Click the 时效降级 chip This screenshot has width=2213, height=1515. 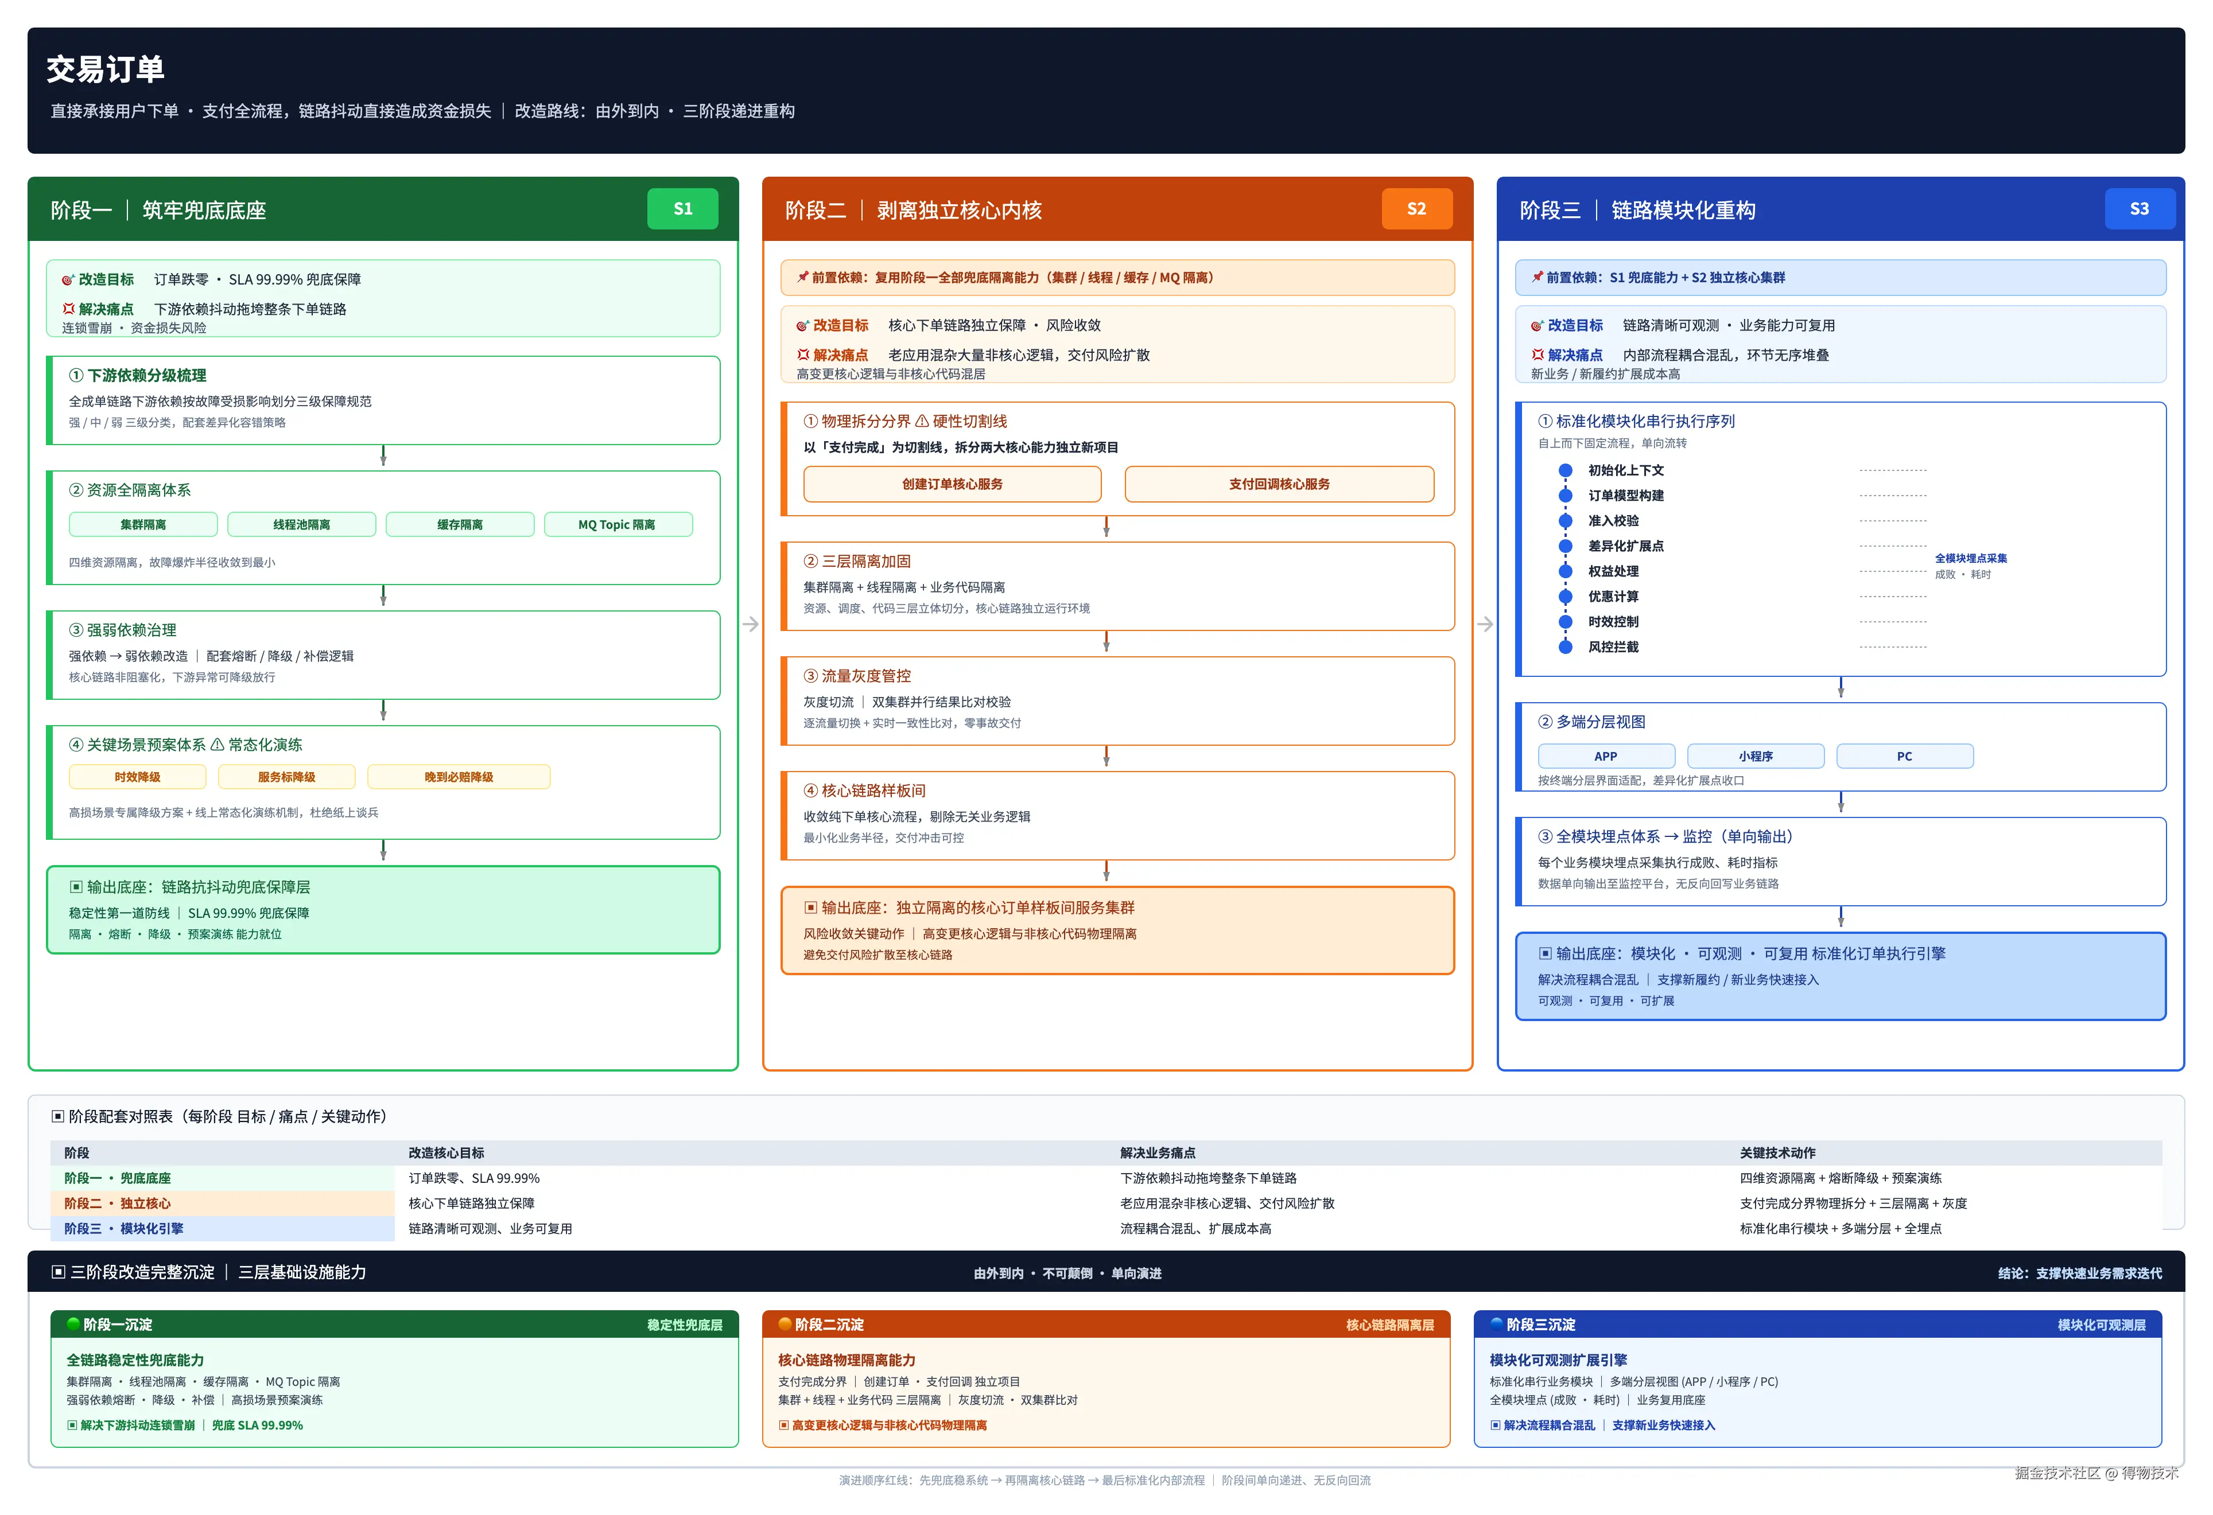coord(137,777)
